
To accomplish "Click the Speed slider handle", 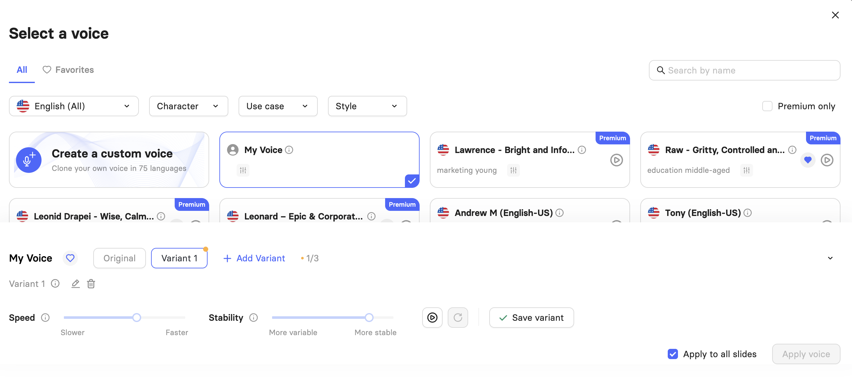I will 137,318.
